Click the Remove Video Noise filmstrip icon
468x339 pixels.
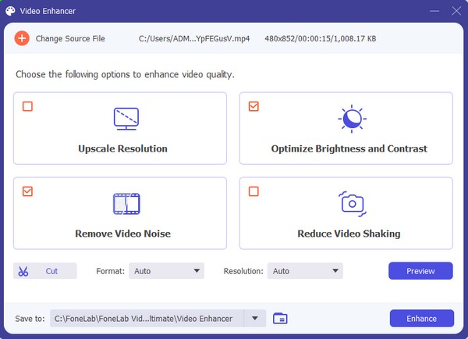126,204
